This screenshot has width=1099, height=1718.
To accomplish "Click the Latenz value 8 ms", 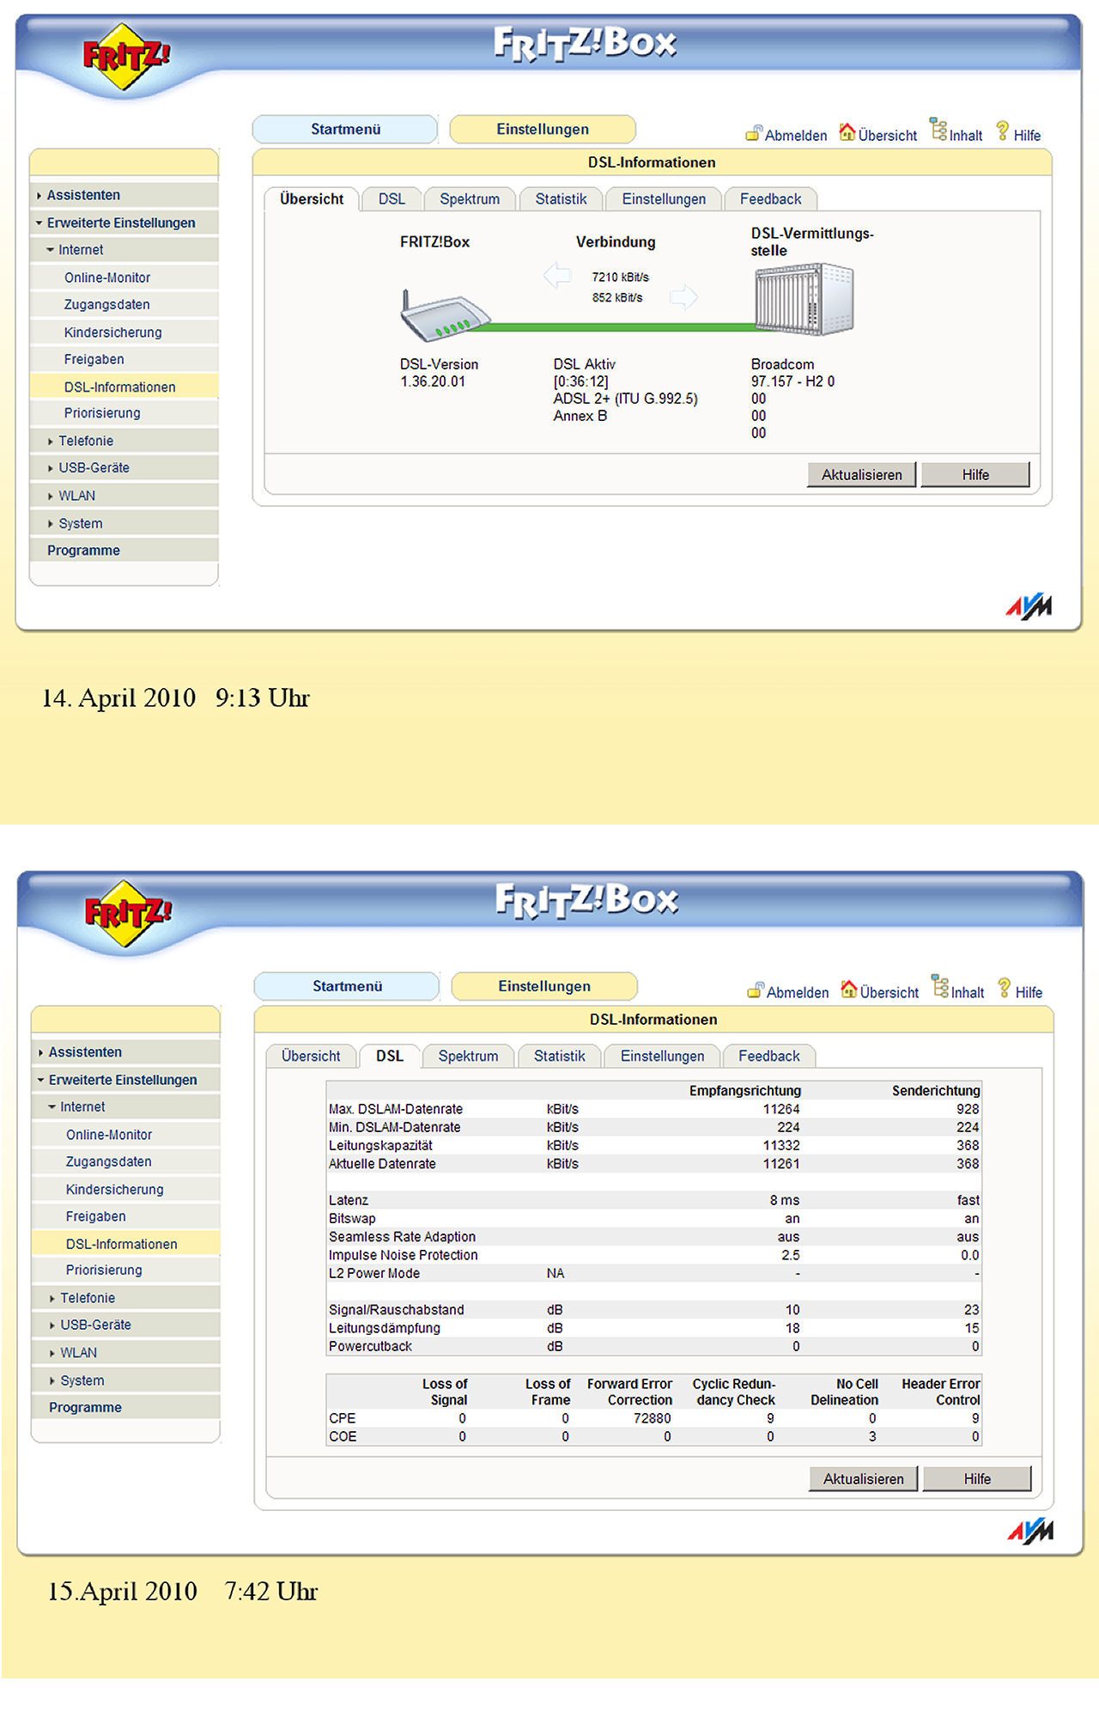I will click(x=785, y=1200).
